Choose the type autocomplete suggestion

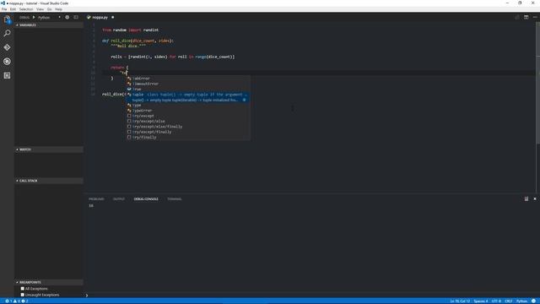point(187,105)
